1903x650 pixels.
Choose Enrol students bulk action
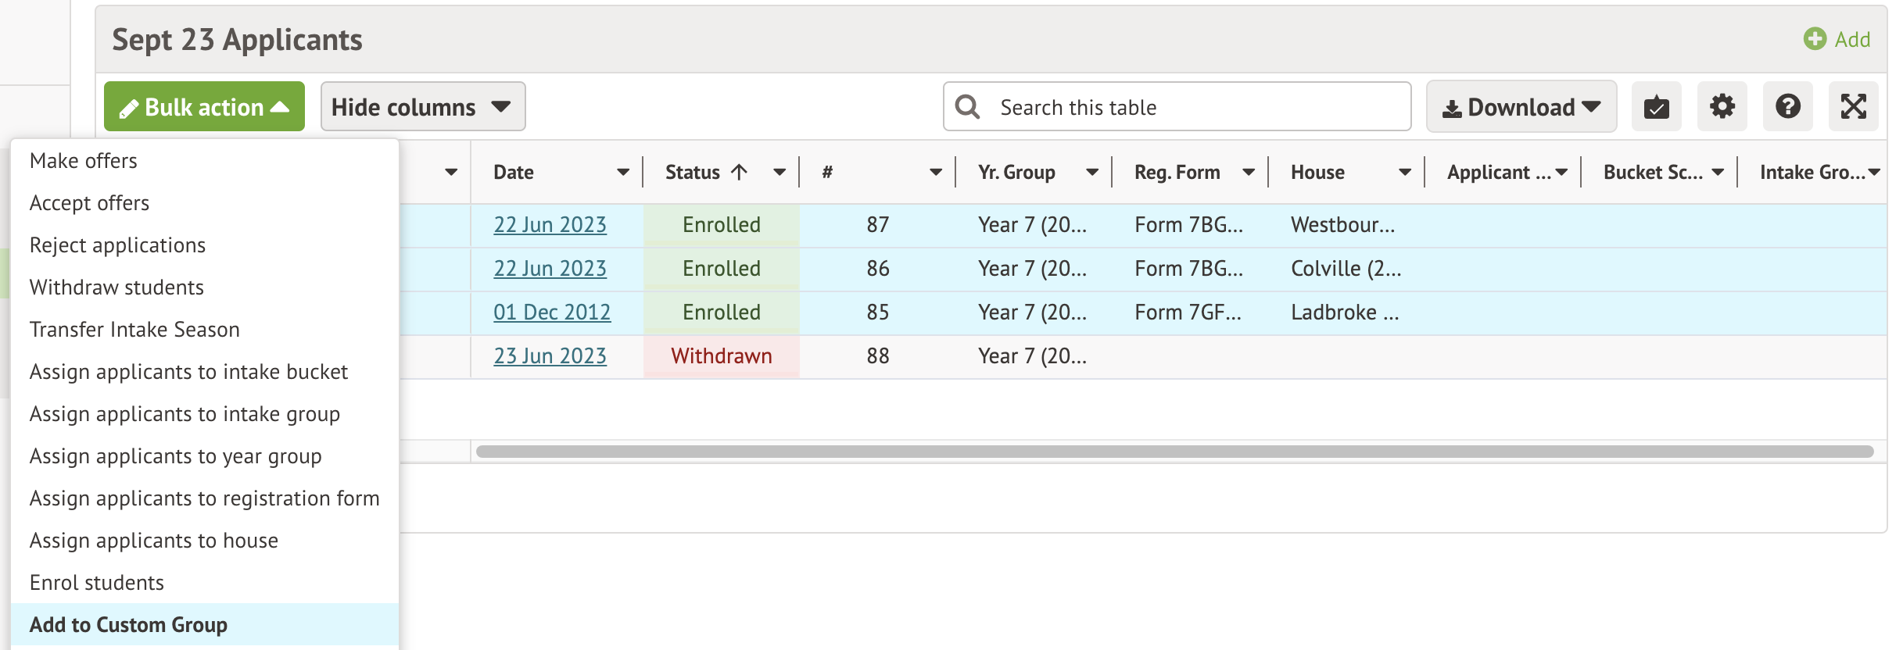[x=97, y=583]
